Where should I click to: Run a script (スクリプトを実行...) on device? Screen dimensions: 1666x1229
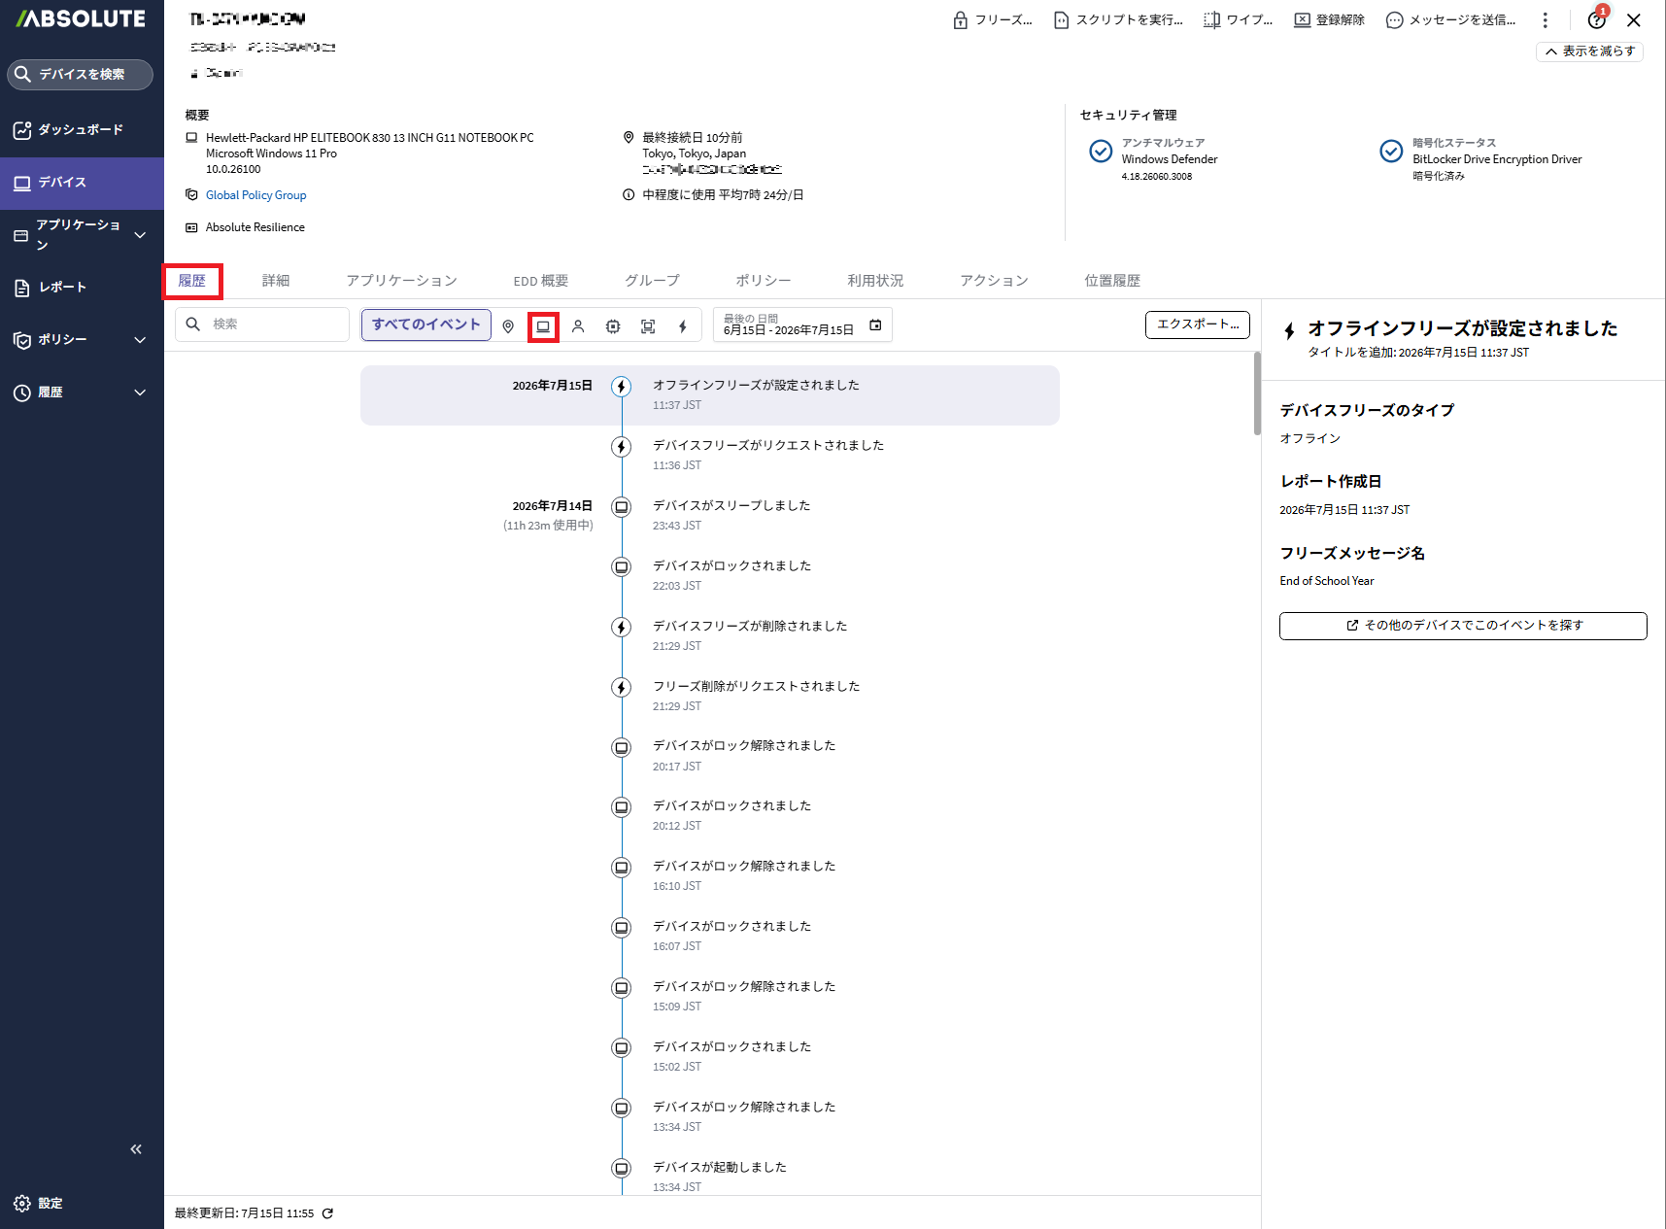coord(1118,20)
